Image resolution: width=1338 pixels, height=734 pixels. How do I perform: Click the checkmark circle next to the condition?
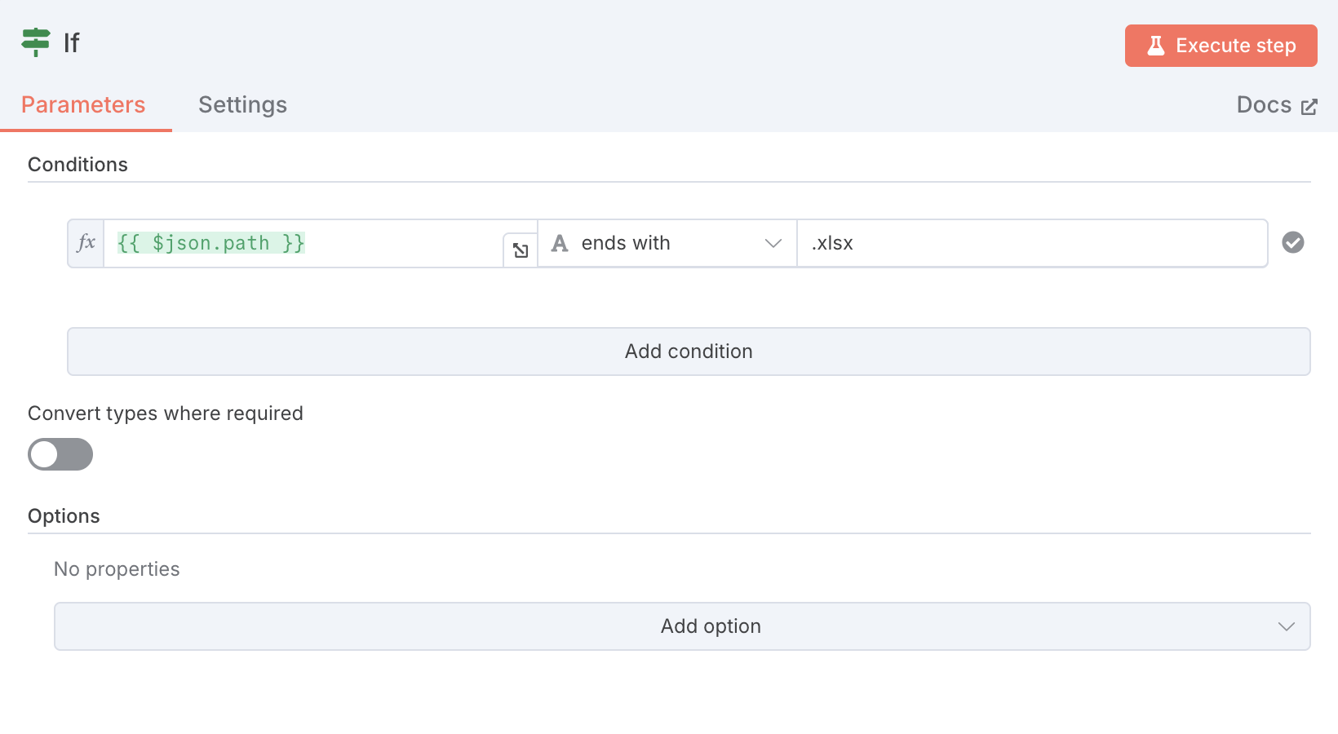coord(1292,242)
